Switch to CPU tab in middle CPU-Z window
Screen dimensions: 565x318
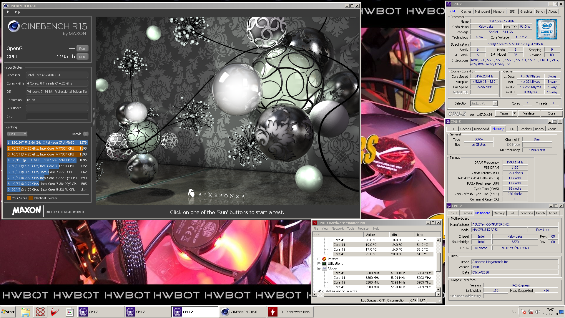click(x=452, y=129)
